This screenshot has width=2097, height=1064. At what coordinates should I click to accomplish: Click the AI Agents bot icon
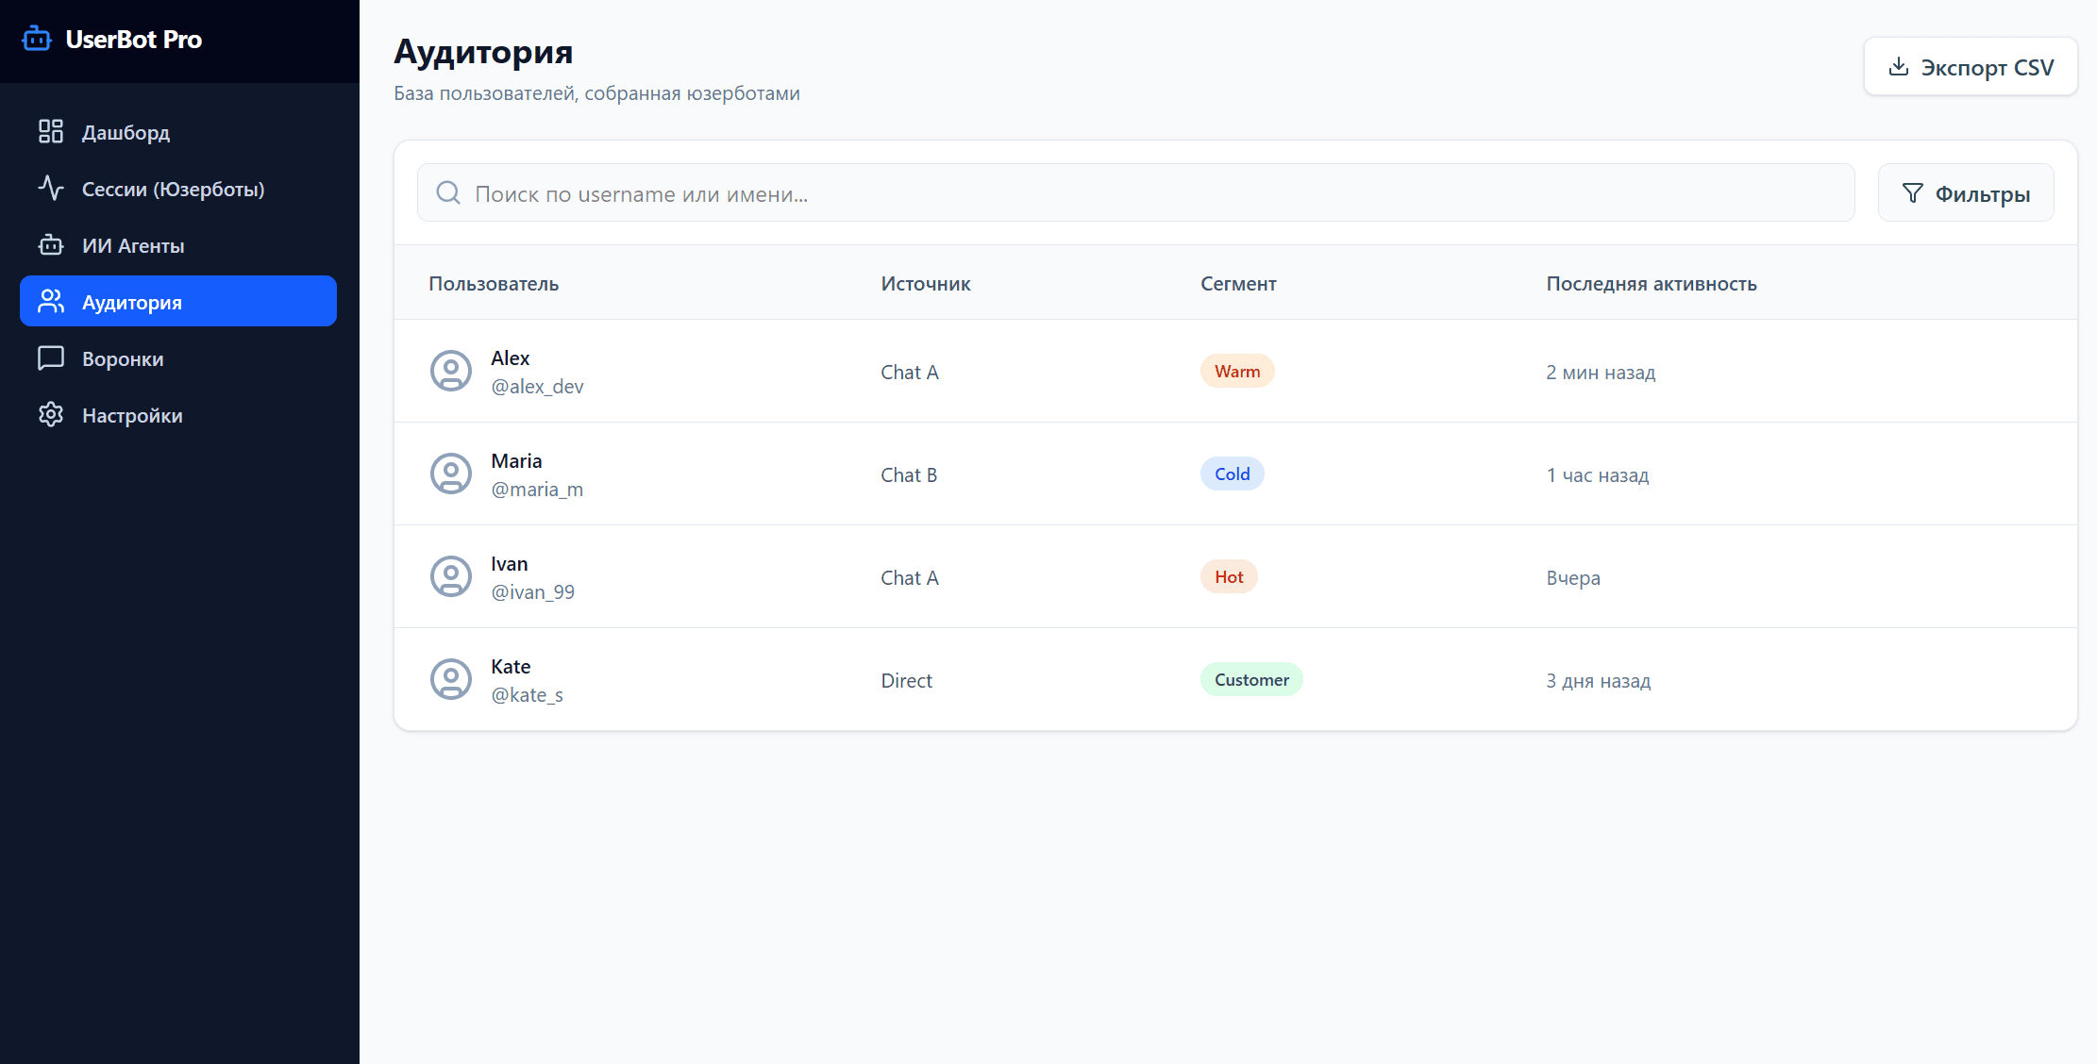point(51,244)
